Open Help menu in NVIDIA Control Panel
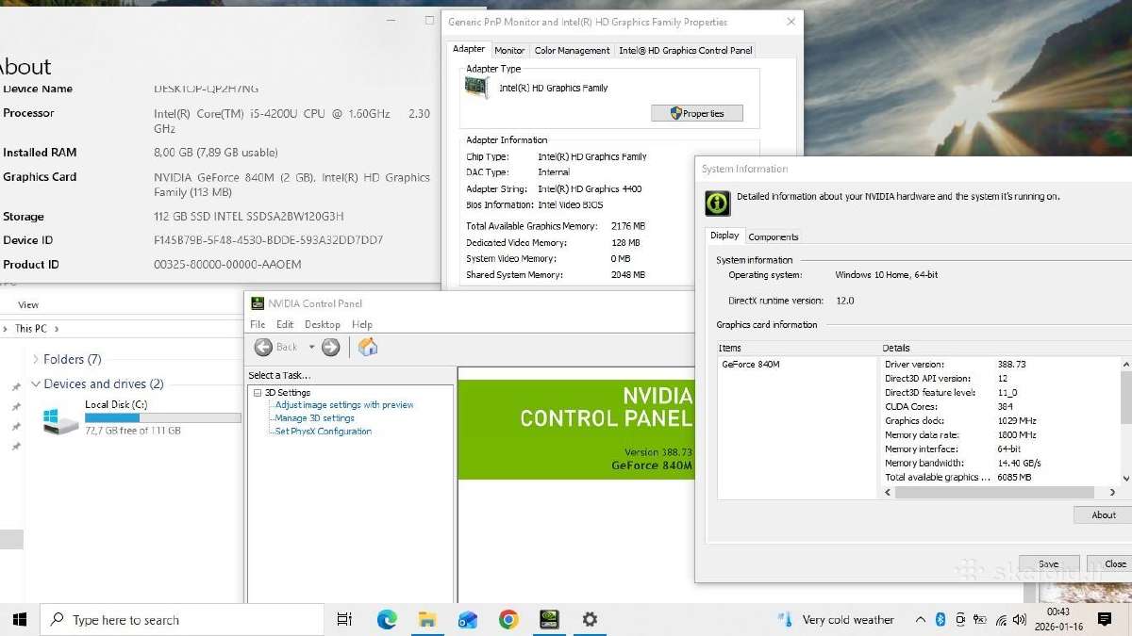The height and width of the screenshot is (636, 1132). click(x=362, y=324)
